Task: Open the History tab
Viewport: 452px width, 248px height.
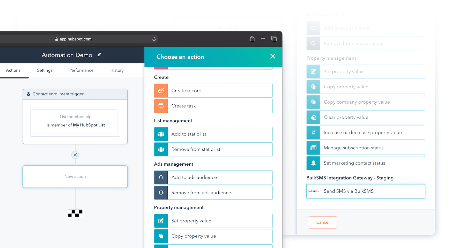Action: point(117,70)
